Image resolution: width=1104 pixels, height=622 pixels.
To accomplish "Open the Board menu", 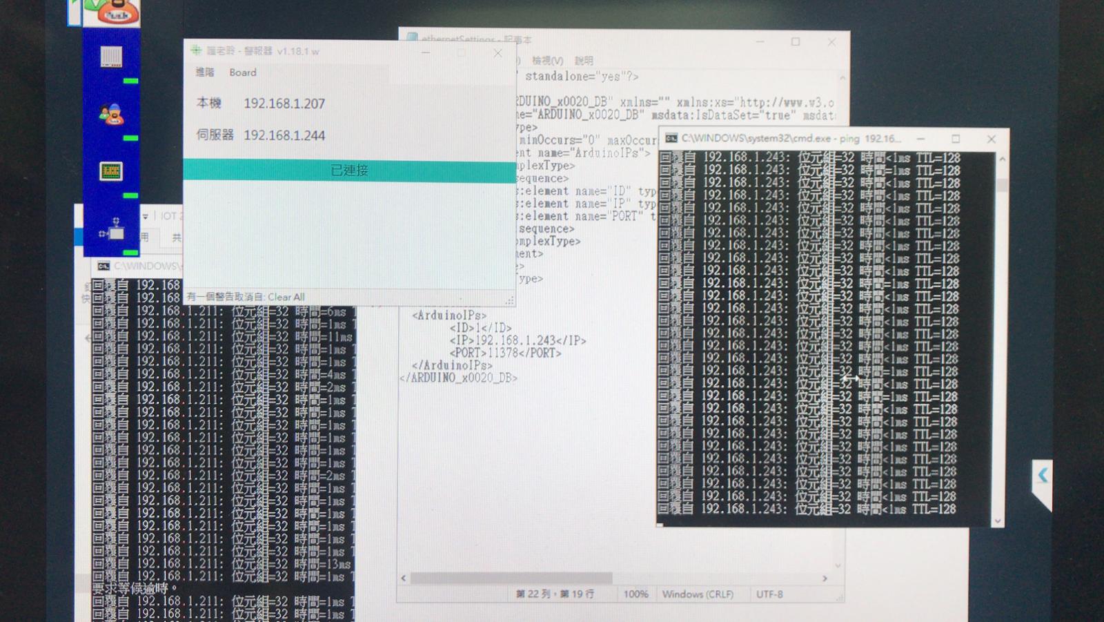I will (x=243, y=72).
